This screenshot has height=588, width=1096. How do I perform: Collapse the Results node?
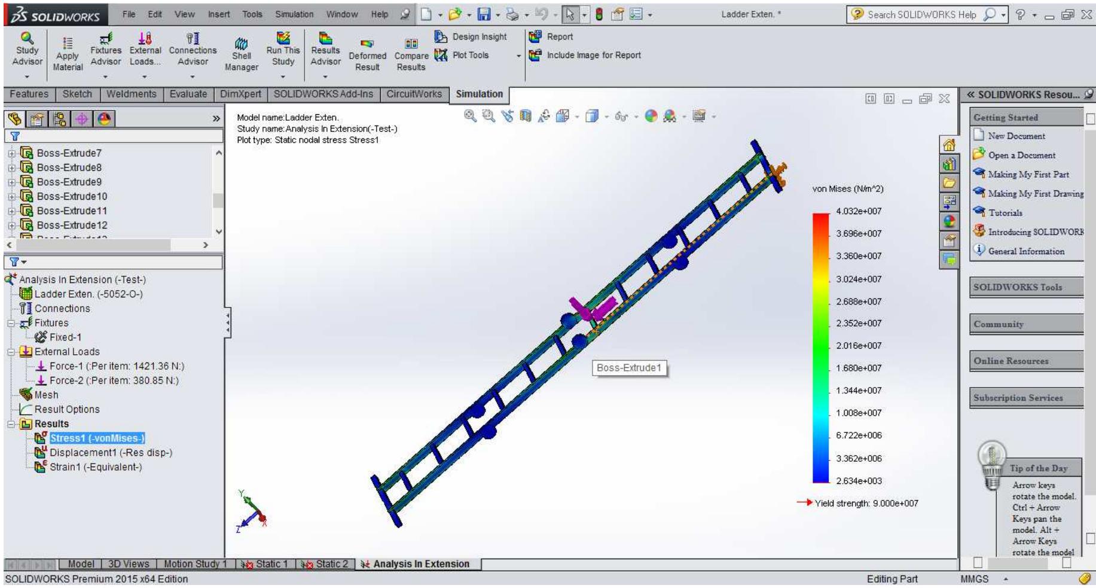pyautogui.click(x=11, y=424)
